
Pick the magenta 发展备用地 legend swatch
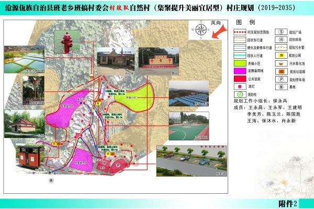tap(240, 71)
